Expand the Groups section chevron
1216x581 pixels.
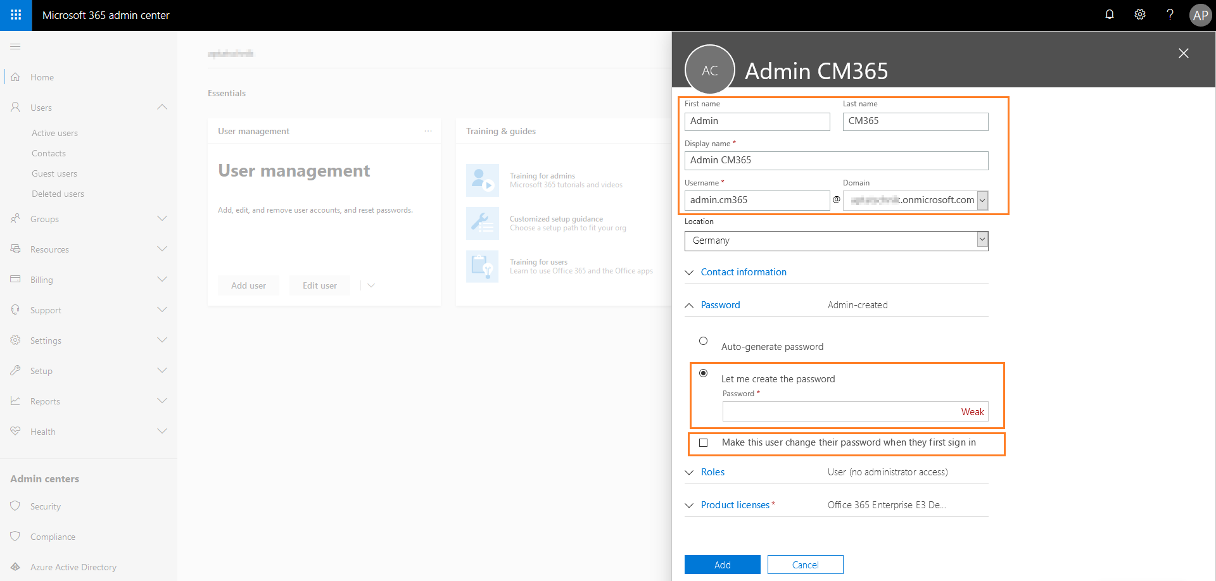tap(162, 219)
